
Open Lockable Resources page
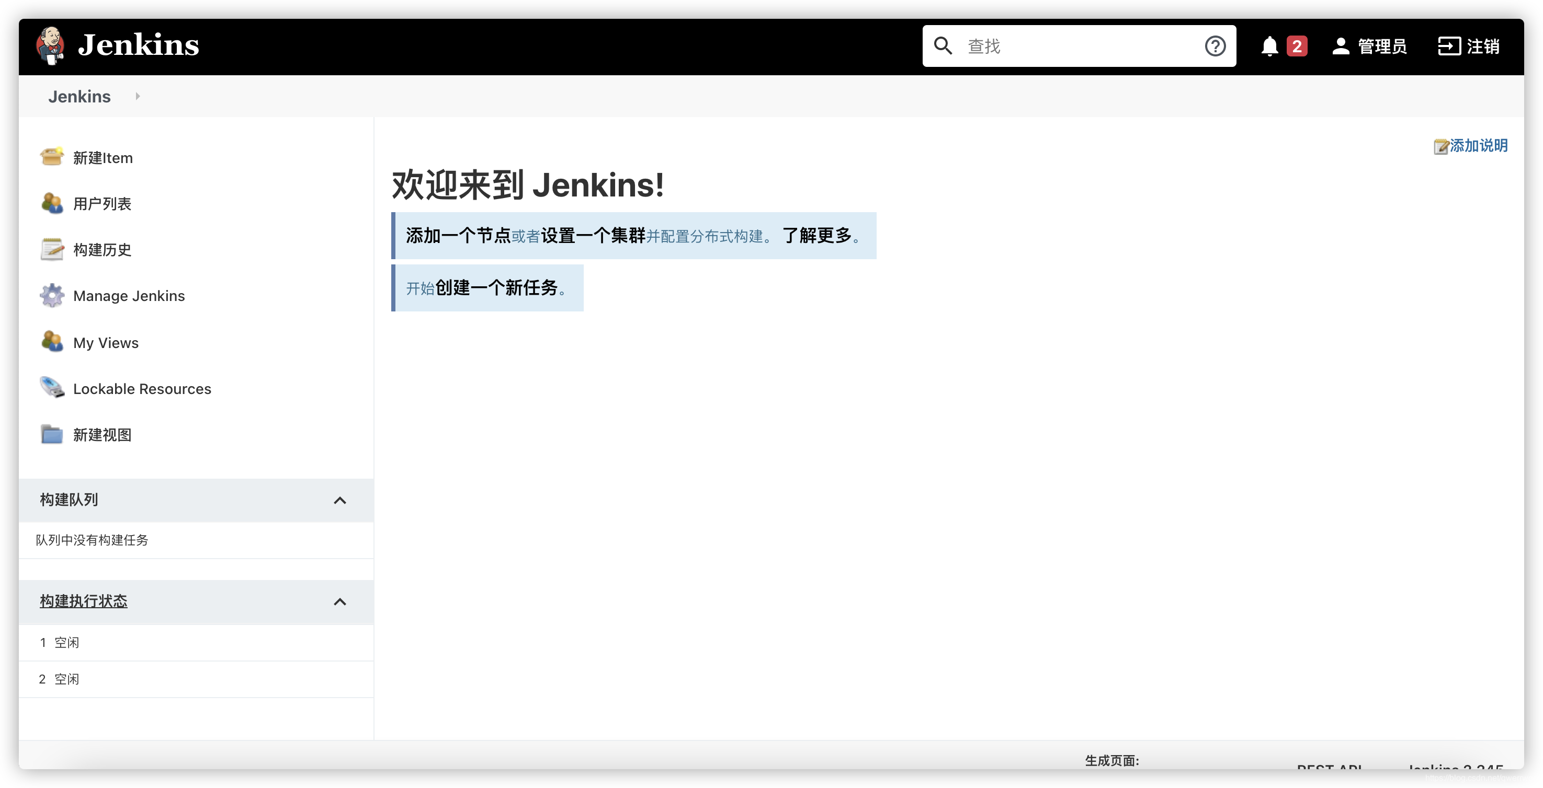click(142, 388)
